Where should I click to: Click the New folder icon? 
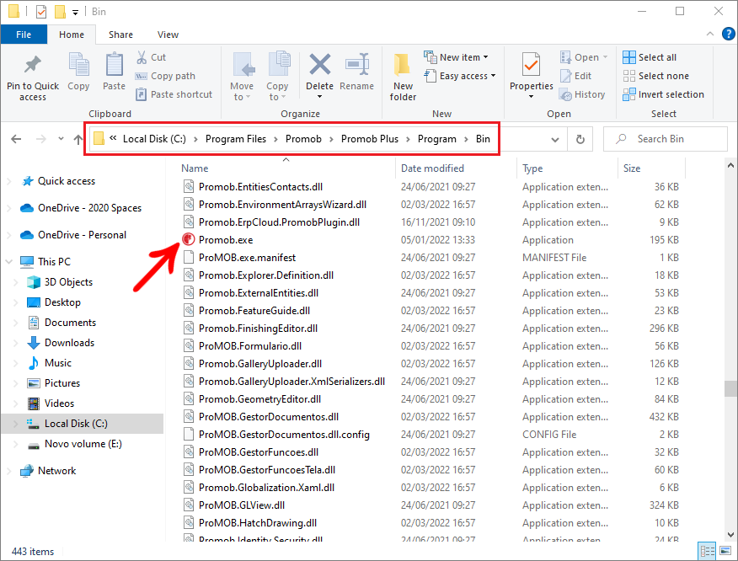coord(403,65)
